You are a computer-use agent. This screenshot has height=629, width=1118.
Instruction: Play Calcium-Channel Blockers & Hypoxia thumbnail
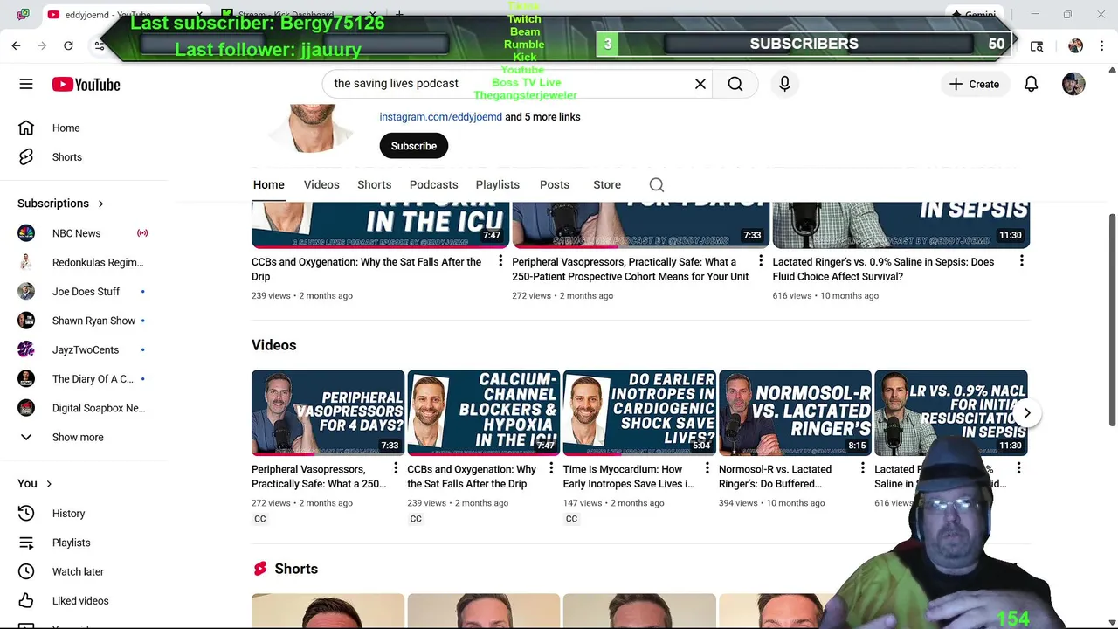(x=483, y=413)
